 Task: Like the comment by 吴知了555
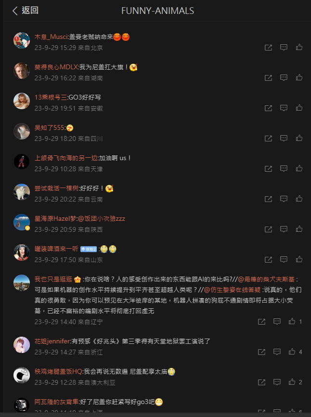click(299, 139)
